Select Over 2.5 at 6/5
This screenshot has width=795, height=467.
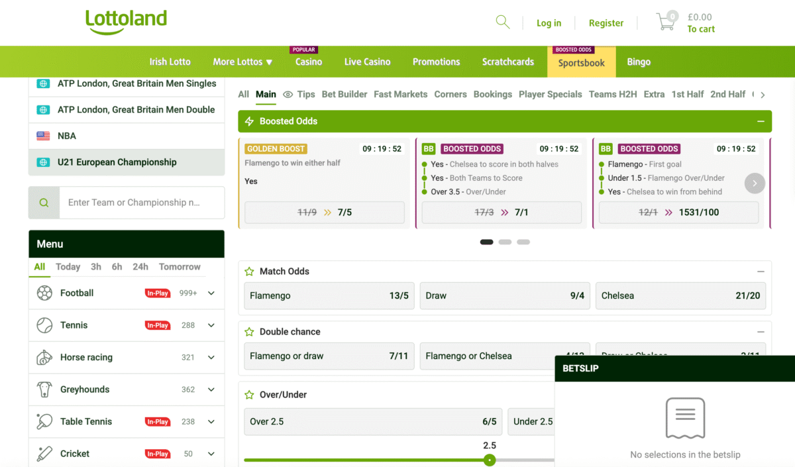click(x=373, y=422)
